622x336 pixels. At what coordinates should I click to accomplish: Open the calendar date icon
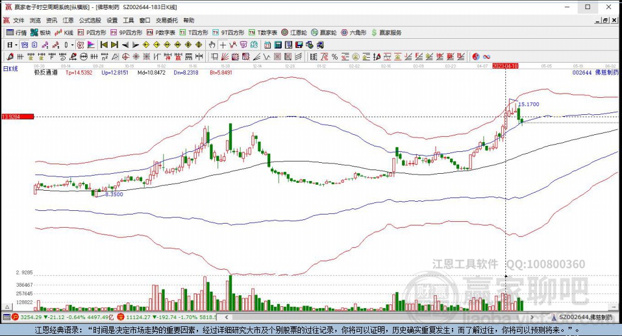coord(267,45)
